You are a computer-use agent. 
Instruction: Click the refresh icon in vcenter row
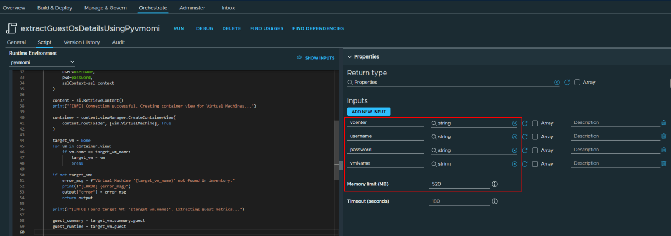(524, 123)
